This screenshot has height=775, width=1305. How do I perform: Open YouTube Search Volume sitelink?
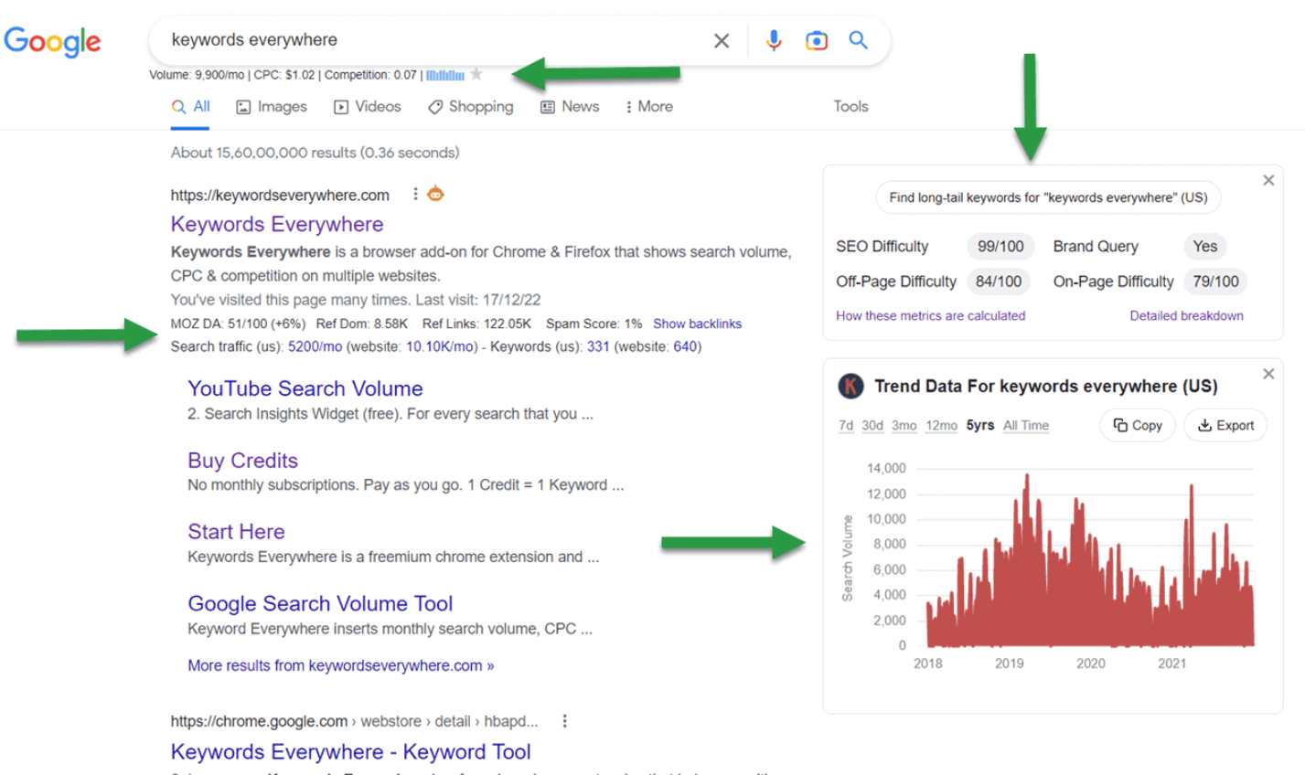(305, 388)
